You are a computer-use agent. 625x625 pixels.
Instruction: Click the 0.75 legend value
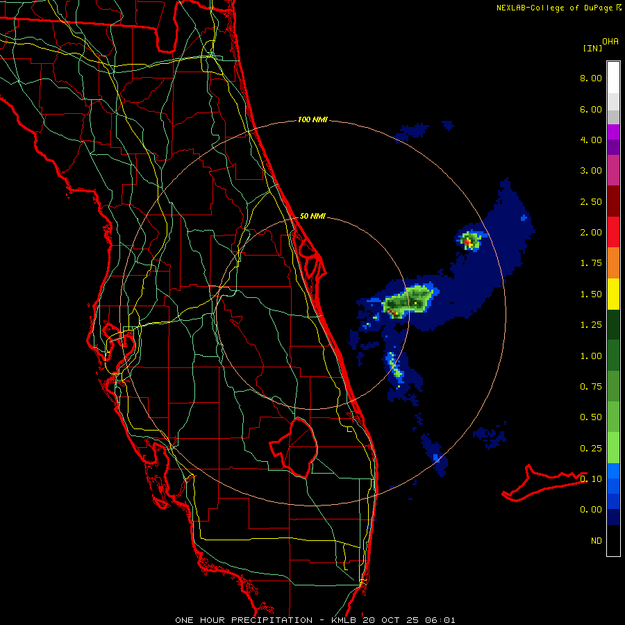tap(591, 387)
